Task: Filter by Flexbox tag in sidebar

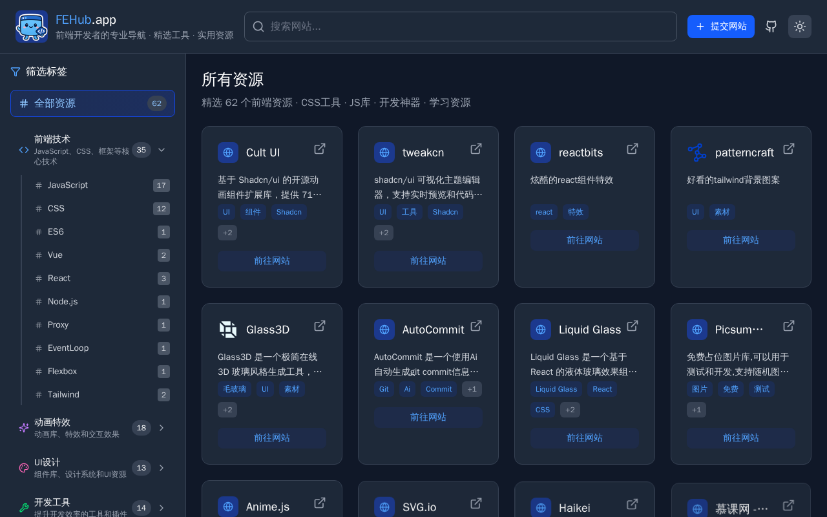Action: [103, 372]
